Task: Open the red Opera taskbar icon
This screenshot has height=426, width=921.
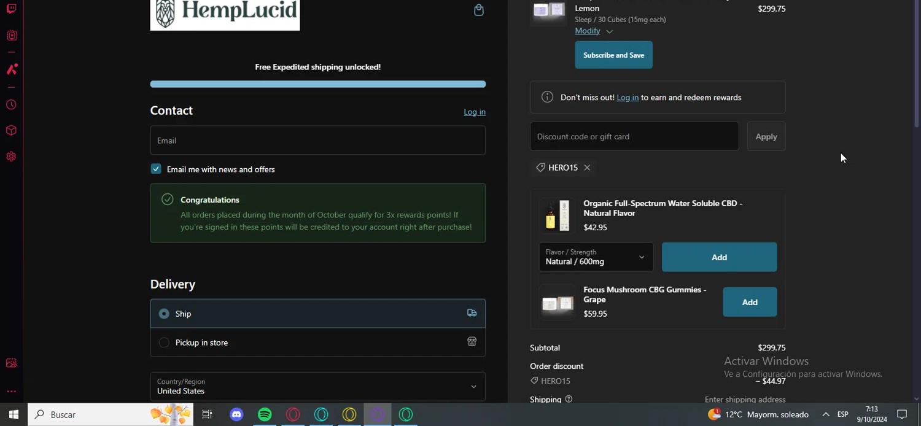Action: tap(293, 415)
